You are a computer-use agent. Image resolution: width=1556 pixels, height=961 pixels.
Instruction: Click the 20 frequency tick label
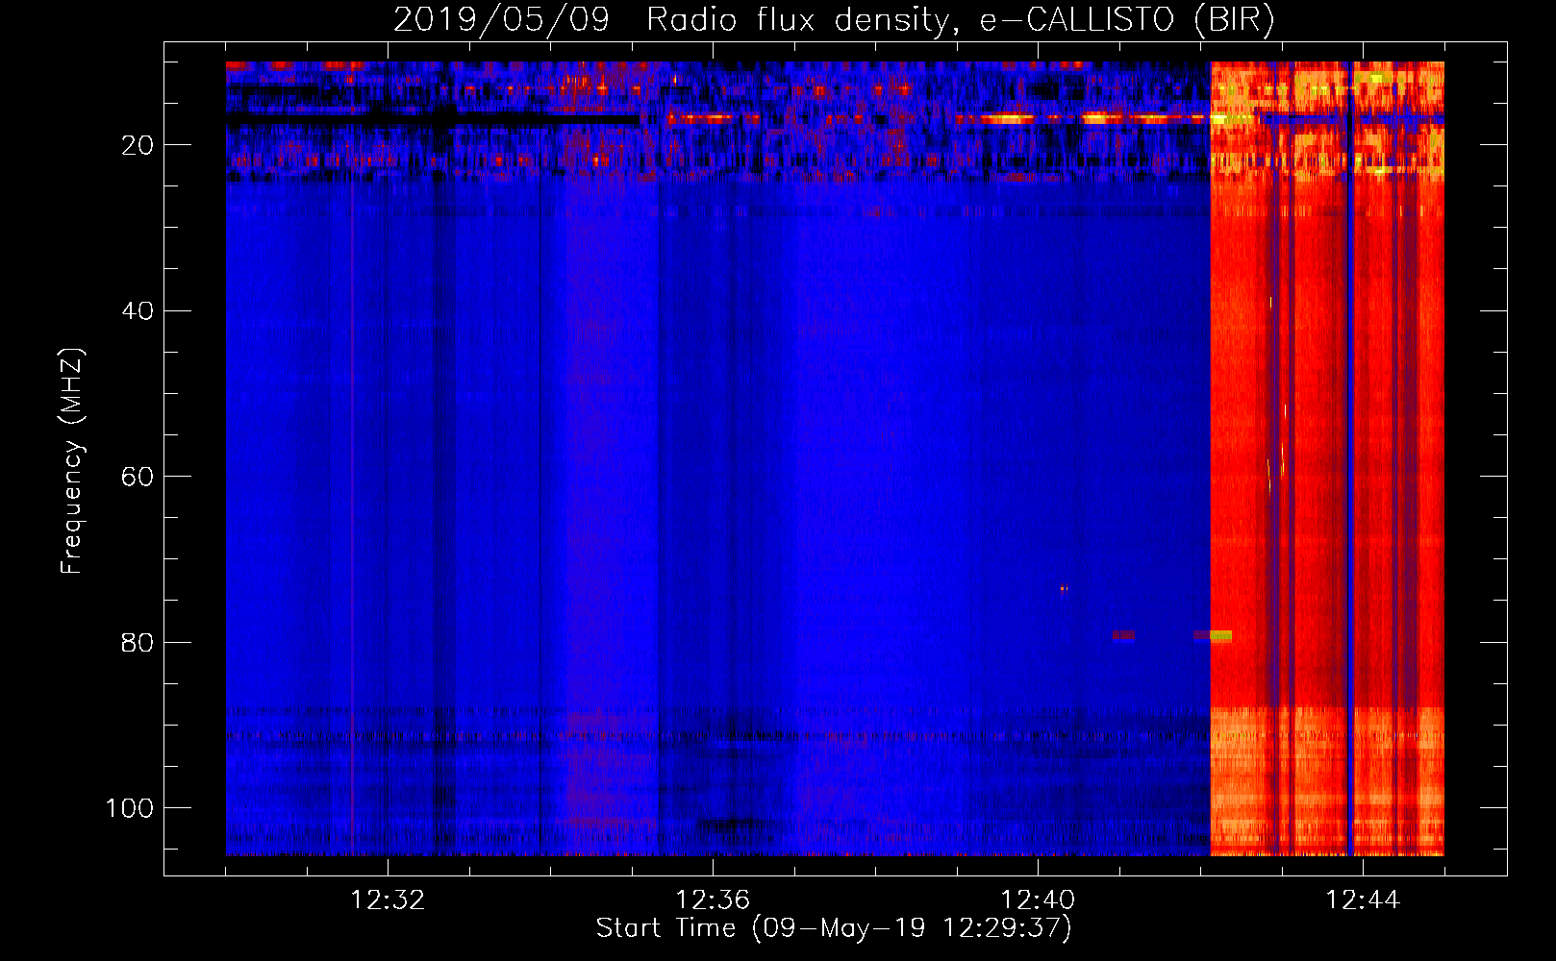tap(138, 145)
